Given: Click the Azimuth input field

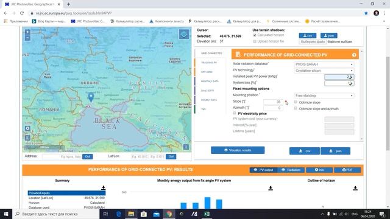Looking at the screenshot, I should coord(273,108).
